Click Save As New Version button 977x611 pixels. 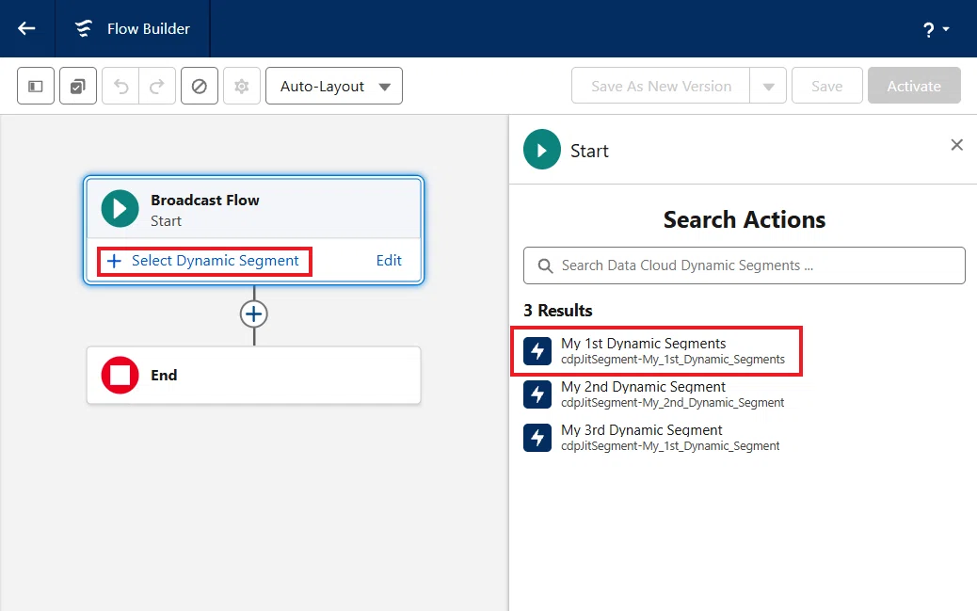click(x=661, y=86)
